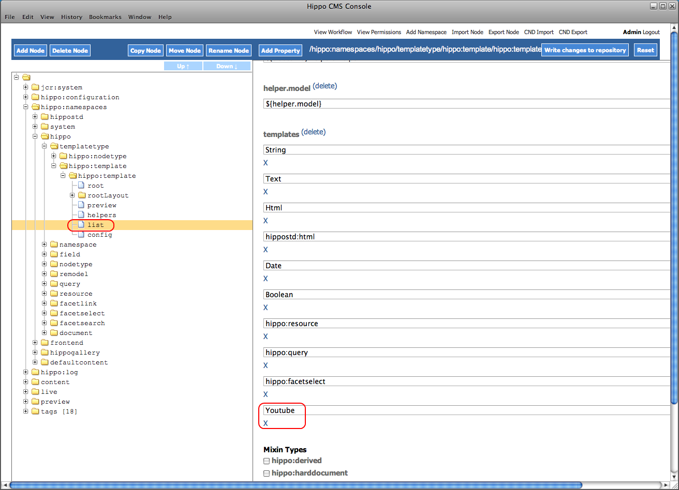
Task: Click the folder icon next to hippogallery
Action: pos(45,353)
